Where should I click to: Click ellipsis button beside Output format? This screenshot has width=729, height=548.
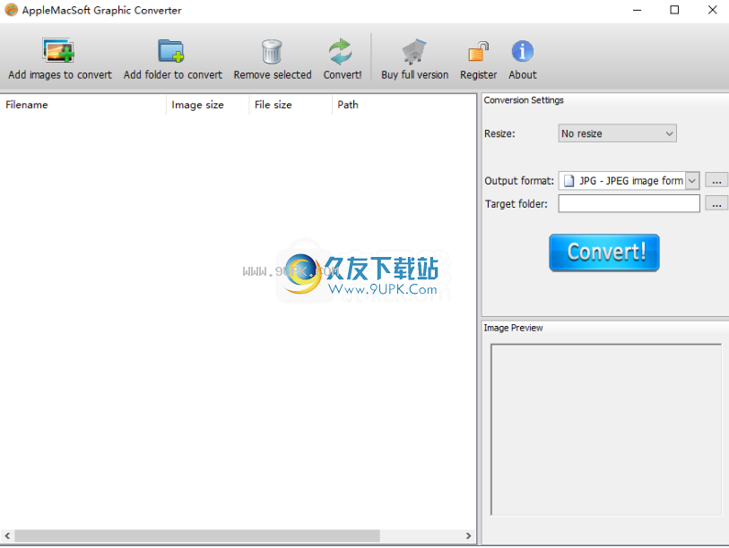click(x=716, y=180)
